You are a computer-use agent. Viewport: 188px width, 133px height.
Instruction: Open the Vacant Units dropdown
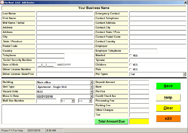point(91,92)
